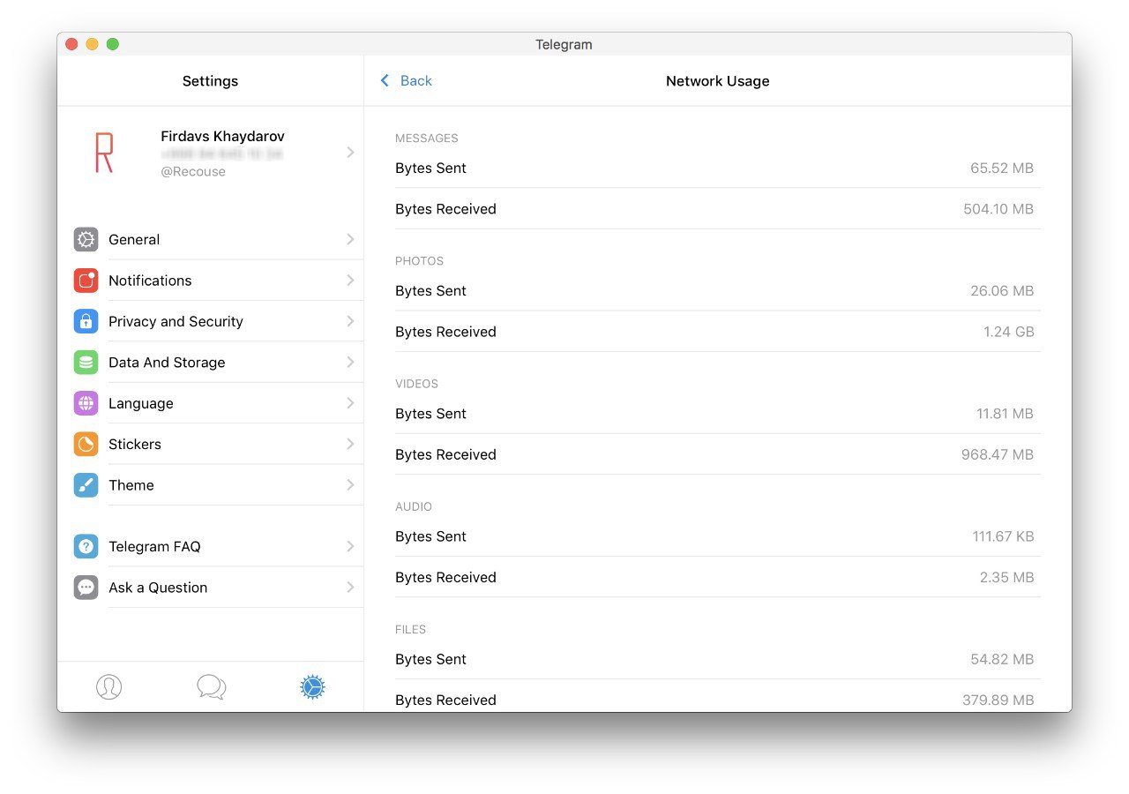Click the purple Language globe icon
1129x794 pixels.
(x=86, y=403)
